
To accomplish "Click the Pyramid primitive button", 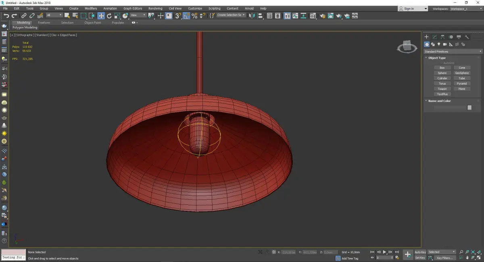I will pyautogui.click(x=462, y=84).
